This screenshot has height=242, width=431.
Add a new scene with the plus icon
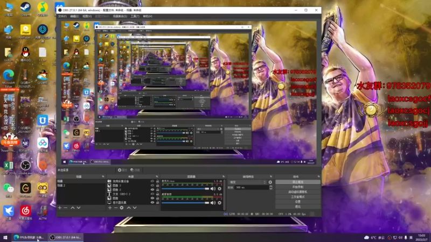tap(60, 208)
